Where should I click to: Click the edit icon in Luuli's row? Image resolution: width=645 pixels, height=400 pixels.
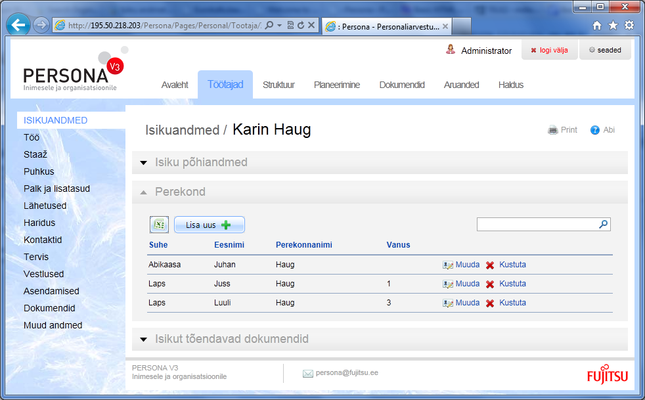(x=448, y=303)
